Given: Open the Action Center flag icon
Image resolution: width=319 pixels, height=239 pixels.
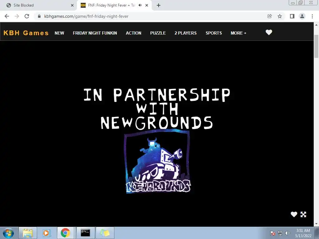Looking at the screenshot, I should 273,233.
